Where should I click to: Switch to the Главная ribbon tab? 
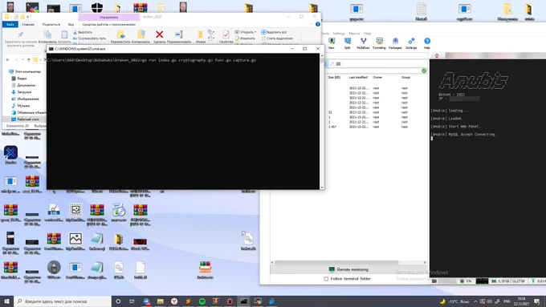[28, 24]
